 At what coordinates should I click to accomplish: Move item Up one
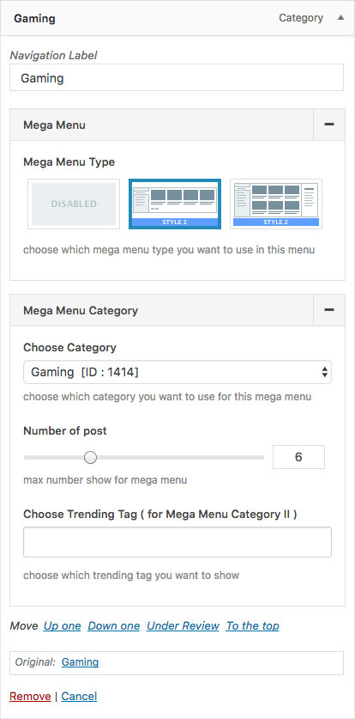pyautogui.click(x=63, y=626)
